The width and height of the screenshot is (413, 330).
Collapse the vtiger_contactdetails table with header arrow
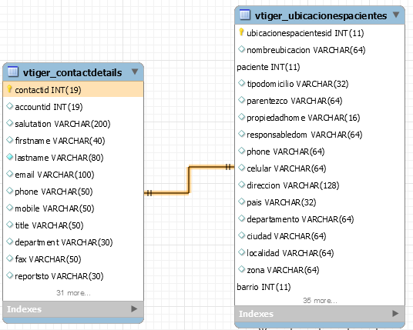(135, 72)
